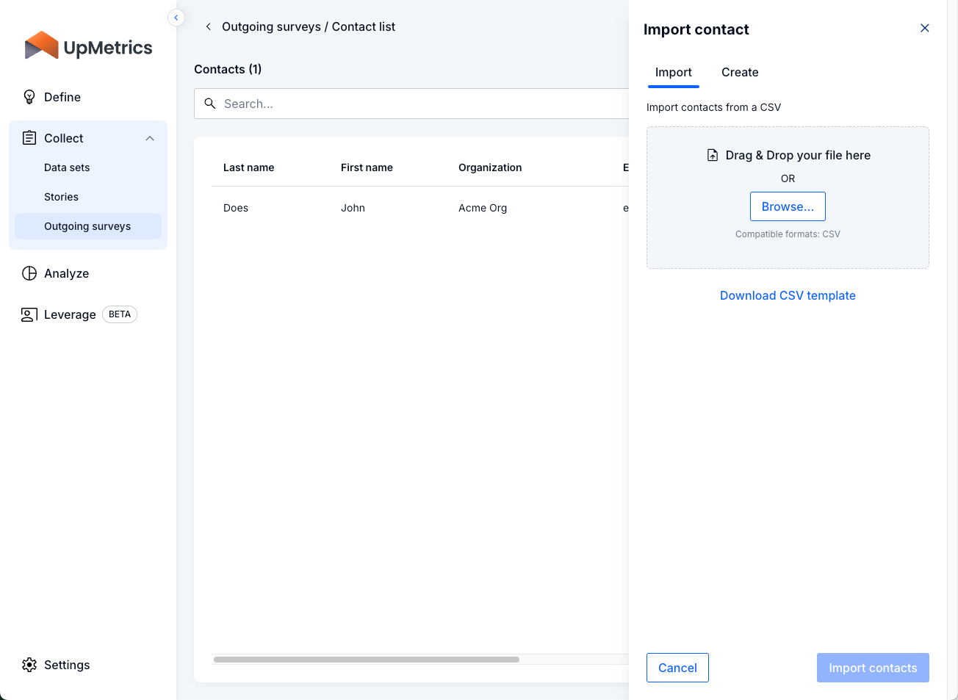Screen dimensions: 958x700
Task: Click the horizontal scrollbar under the table
Action: [x=367, y=660]
